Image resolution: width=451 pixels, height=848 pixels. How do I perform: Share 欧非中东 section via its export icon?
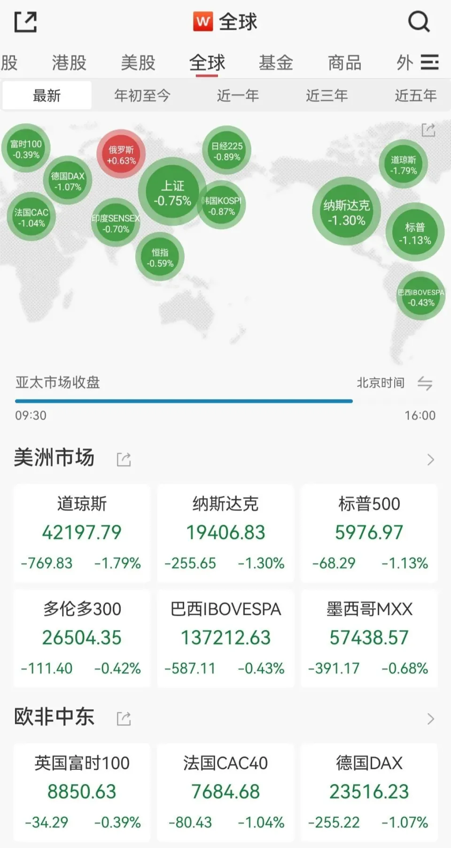[124, 718]
